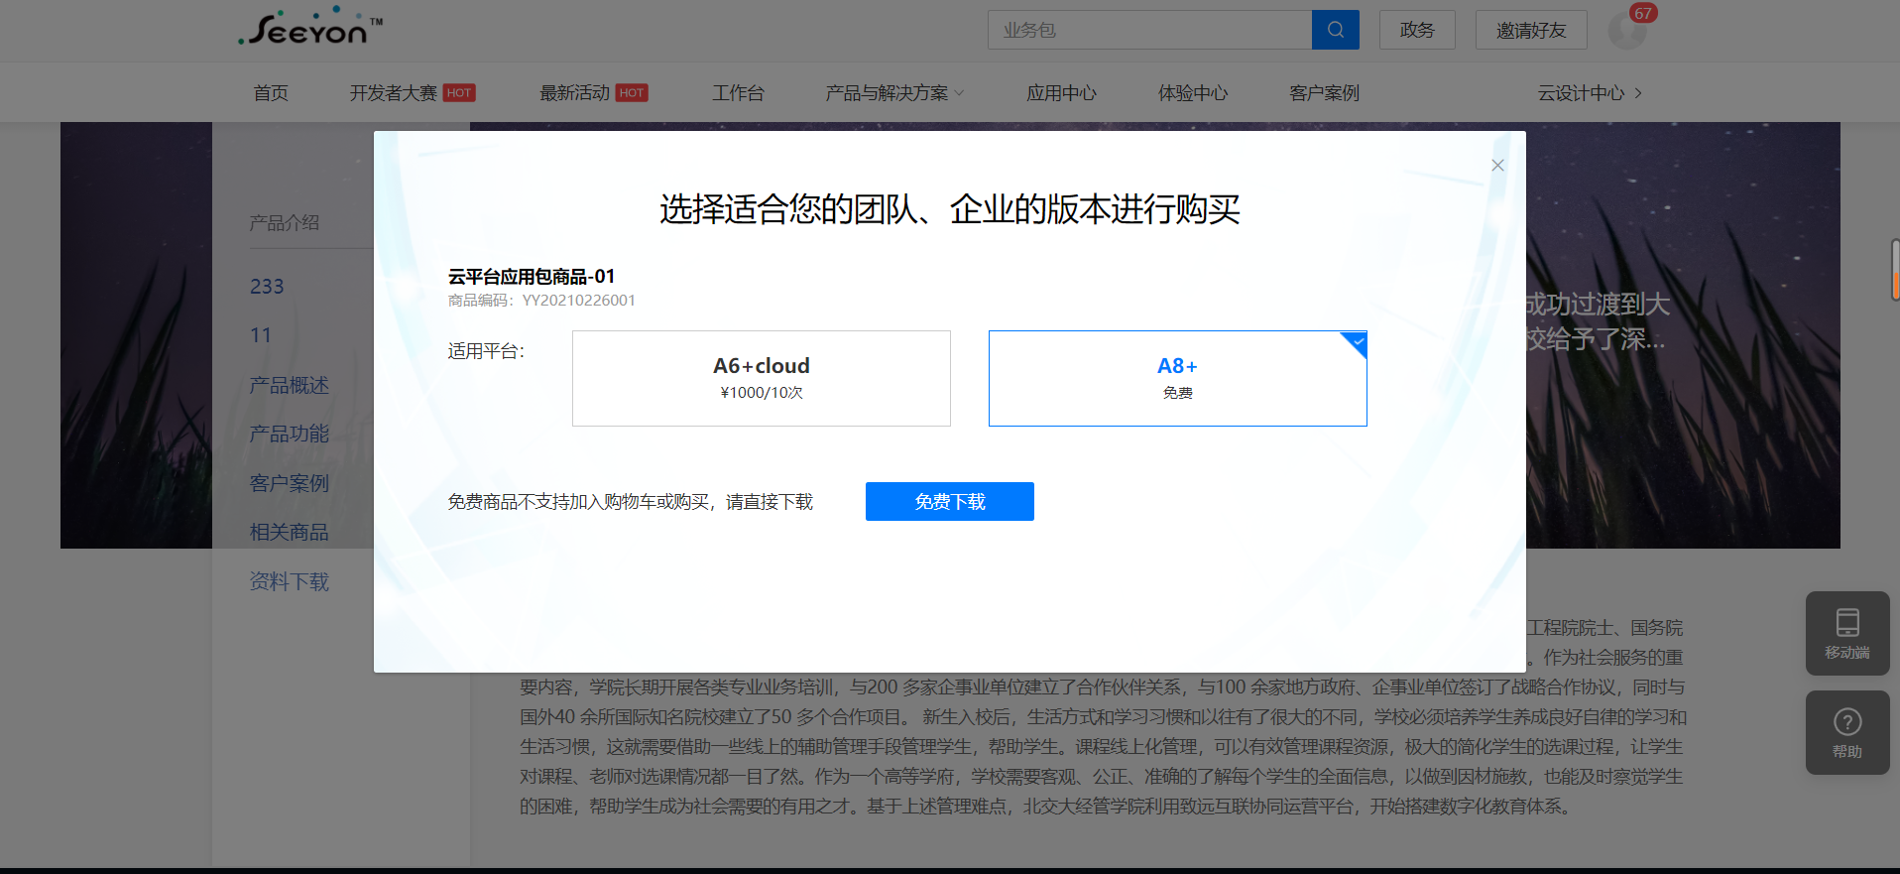Jump to 产品功能 section
1900x874 pixels.
(289, 434)
